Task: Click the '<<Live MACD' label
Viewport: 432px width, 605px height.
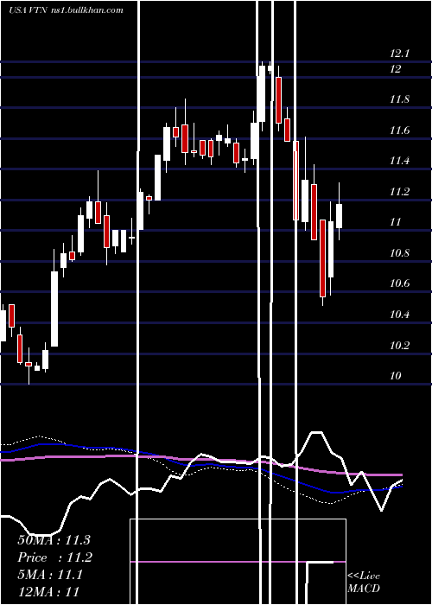Action: (x=364, y=582)
